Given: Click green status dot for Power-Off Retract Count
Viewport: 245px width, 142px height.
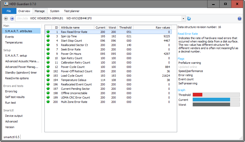Looking at the screenshot, I should pos(48,71).
